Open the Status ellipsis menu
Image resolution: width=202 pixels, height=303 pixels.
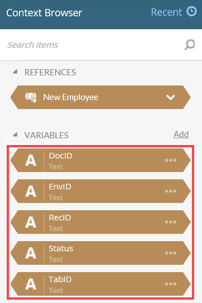171,253
